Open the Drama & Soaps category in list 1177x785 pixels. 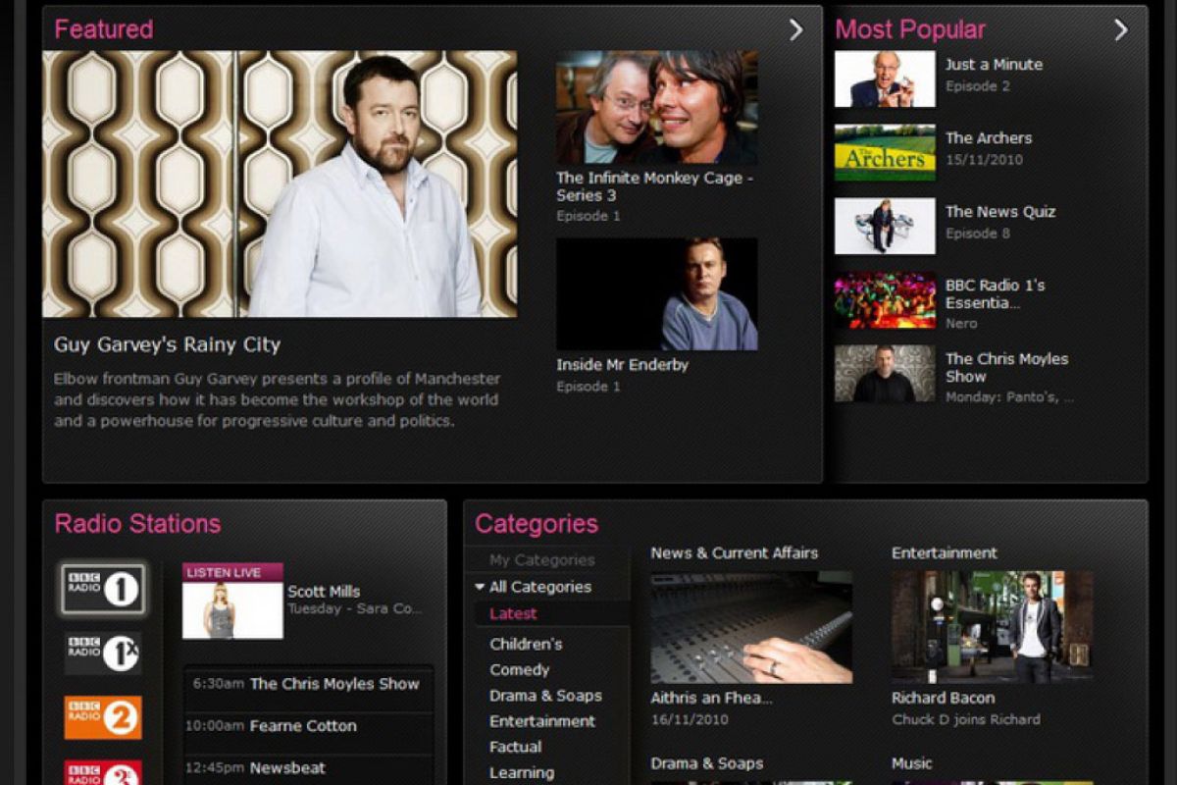(545, 696)
